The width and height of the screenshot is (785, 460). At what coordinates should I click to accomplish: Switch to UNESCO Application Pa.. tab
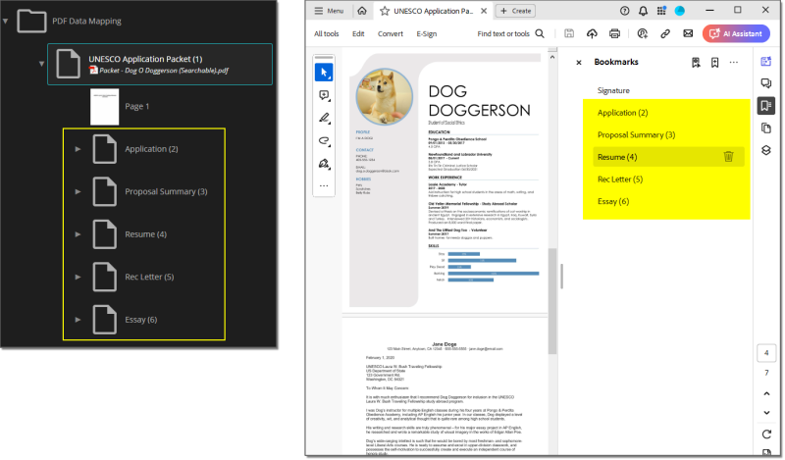tap(433, 11)
